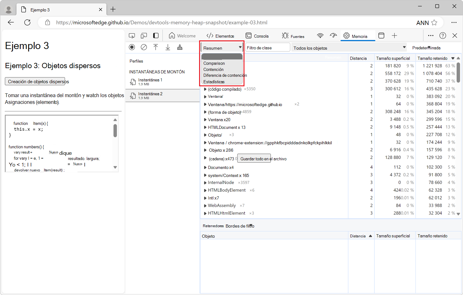Click the save profile download arrow icon
463x295 pixels.
click(168, 47)
